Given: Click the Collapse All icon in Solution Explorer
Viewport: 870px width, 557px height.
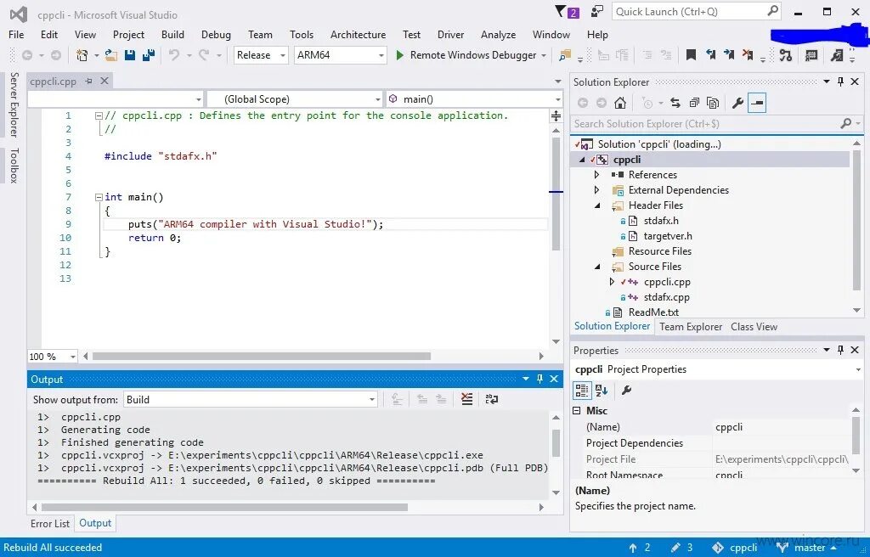Looking at the screenshot, I should (694, 102).
